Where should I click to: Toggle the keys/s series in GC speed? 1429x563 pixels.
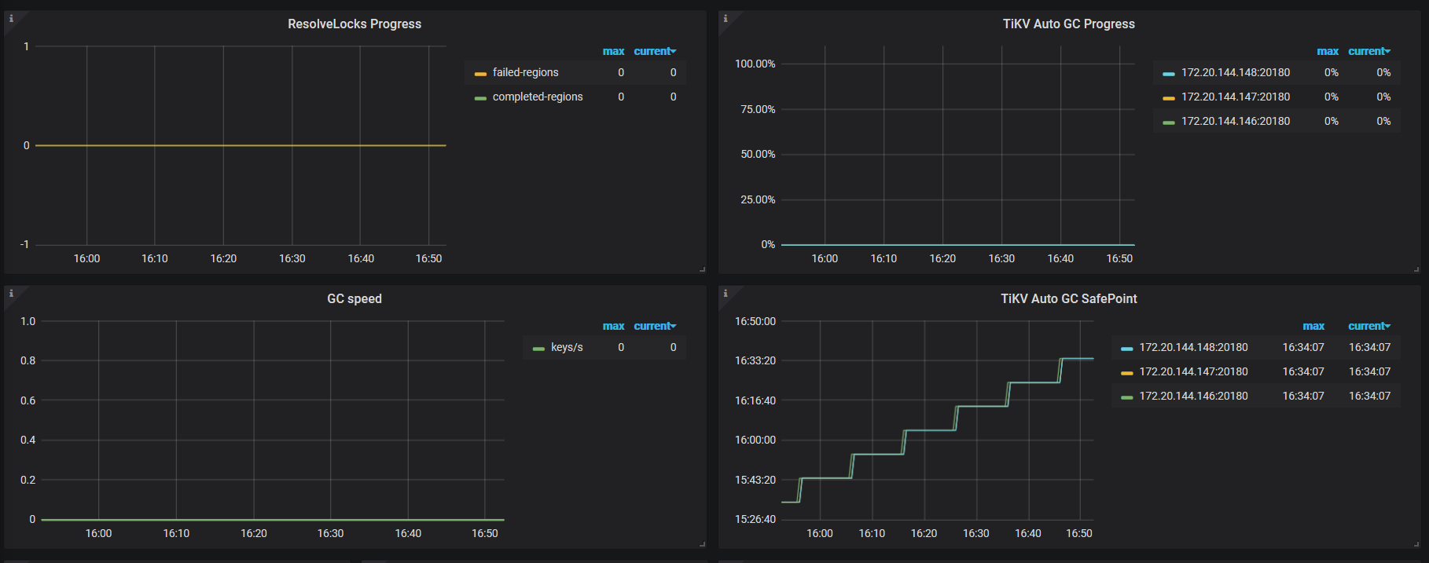[x=566, y=347]
